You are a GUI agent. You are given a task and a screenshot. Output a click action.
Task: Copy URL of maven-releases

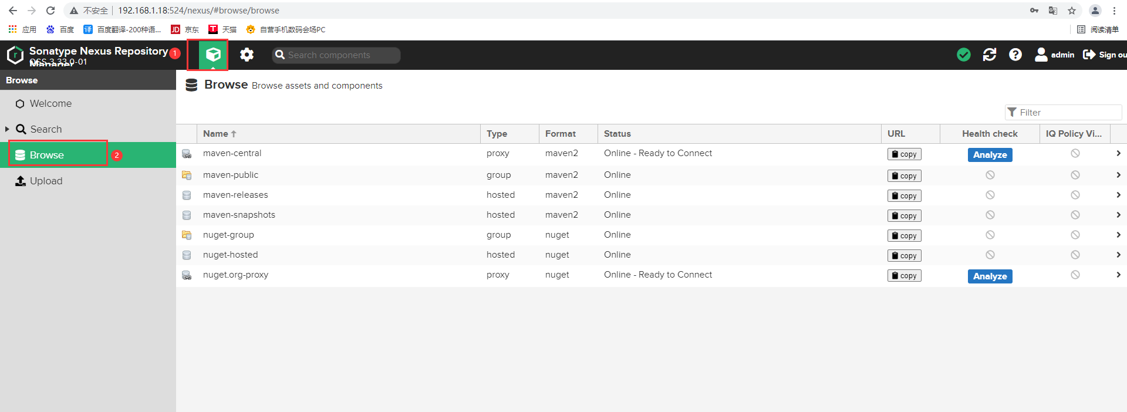point(904,196)
